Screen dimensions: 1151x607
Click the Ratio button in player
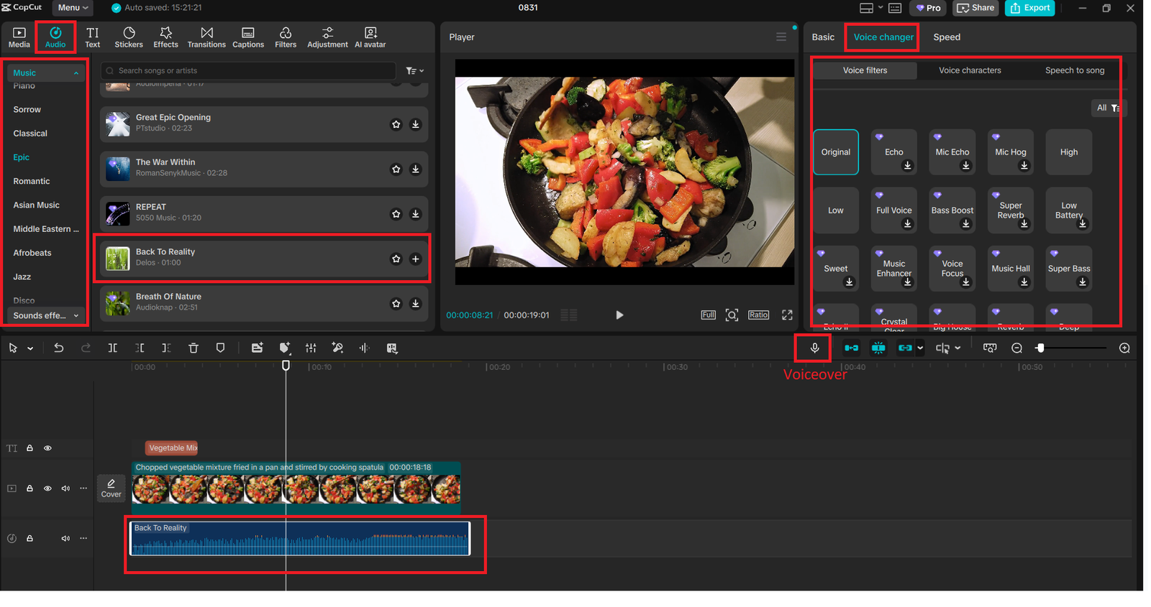[758, 315]
